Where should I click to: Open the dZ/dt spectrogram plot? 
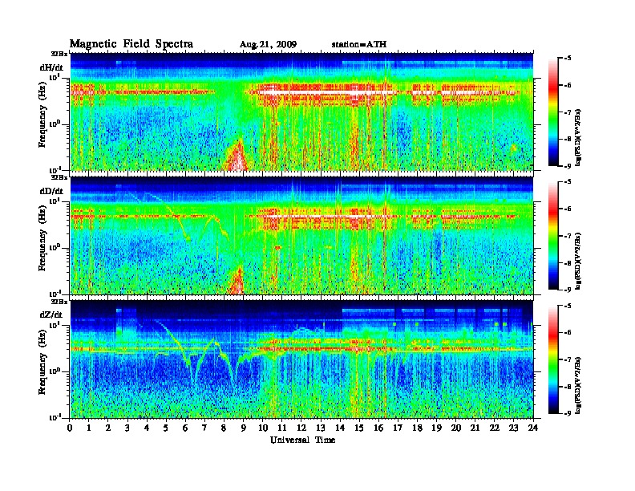301,359
